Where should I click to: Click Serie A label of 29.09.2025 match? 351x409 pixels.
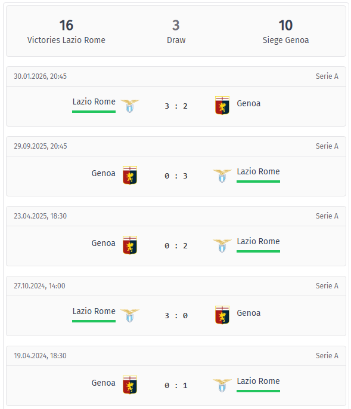tap(327, 146)
